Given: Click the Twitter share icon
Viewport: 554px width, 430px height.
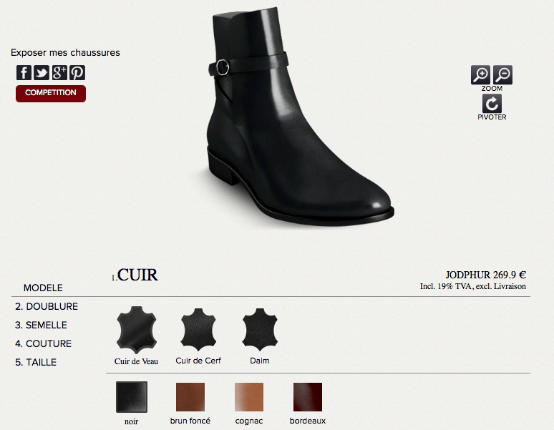Looking at the screenshot, I should coord(42,73).
